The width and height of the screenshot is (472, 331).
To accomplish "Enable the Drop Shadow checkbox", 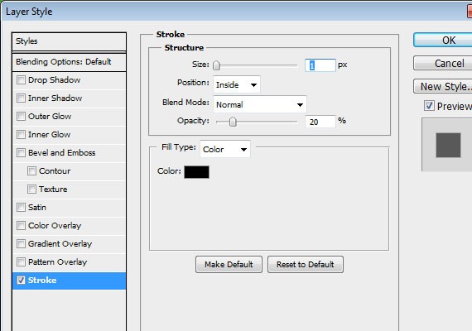I will [21, 80].
